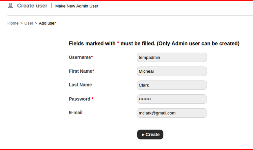
Task: Click into the First Name input
Action: click(x=172, y=71)
